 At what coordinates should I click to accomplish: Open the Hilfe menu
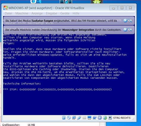[76, 13]
